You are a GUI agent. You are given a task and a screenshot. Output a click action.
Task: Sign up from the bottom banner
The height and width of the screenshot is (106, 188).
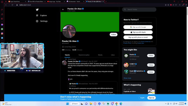(152, 98)
